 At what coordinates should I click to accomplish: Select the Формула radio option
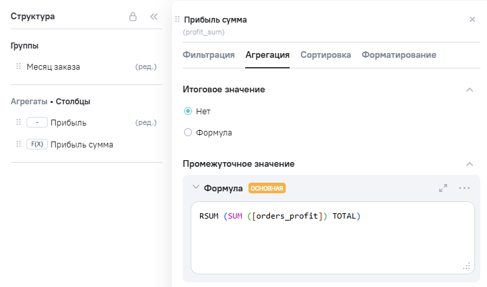pos(188,132)
